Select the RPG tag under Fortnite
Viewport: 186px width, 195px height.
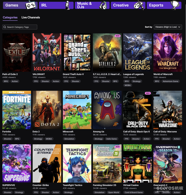tap(17, 139)
